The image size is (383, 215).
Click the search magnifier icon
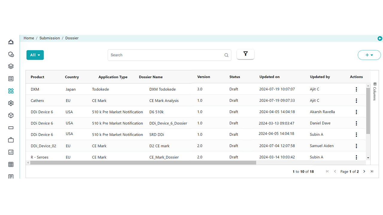[226, 55]
